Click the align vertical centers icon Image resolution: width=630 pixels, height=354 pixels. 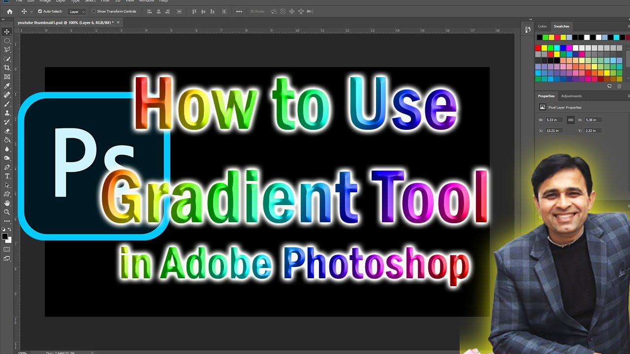click(204, 11)
